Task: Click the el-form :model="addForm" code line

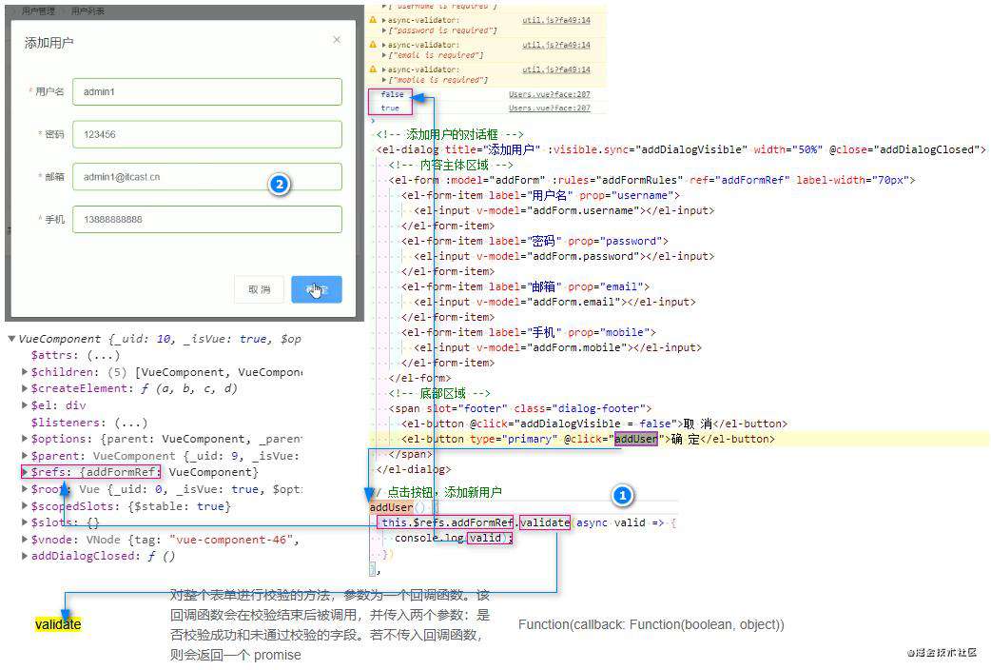Action: [x=651, y=180]
